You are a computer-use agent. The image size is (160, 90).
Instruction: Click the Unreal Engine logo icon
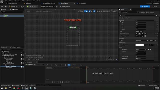2,2
